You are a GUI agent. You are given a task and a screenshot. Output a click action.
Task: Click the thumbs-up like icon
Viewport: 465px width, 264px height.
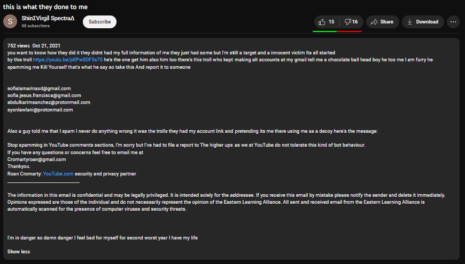pyautogui.click(x=322, y=22)
